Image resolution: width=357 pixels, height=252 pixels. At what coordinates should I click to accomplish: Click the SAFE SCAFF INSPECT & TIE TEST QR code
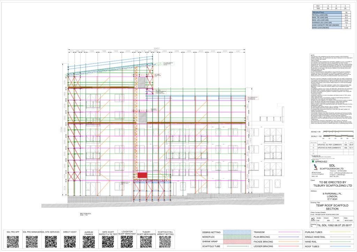click(x=108, y=242)
